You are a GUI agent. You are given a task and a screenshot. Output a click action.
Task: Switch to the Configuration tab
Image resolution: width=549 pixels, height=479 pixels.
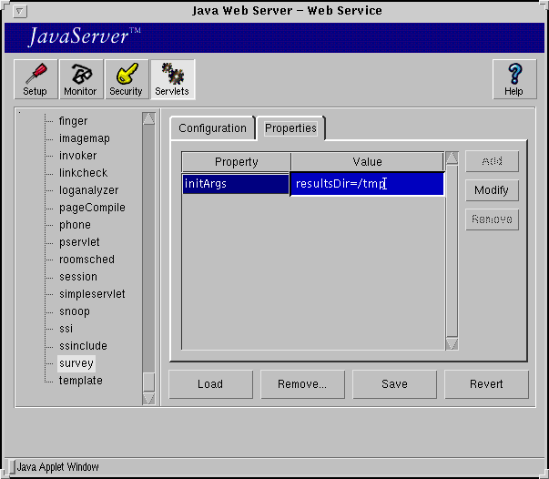coord(212,128)
